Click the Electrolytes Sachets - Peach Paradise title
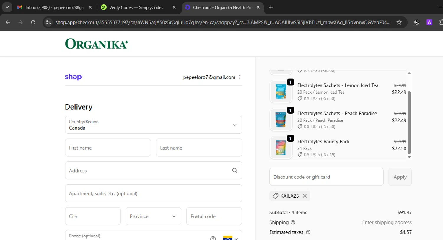The width and height of the screenshot is (443, 240). 337,113
